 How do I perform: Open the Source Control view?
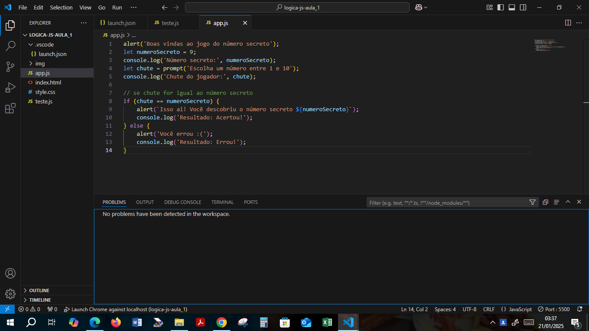point(10,67)
